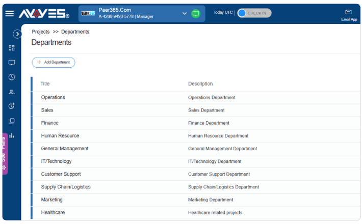362x224 pixels.
Task: Click the Peer365 company logo thumbnail
Action: coord(88,13)
